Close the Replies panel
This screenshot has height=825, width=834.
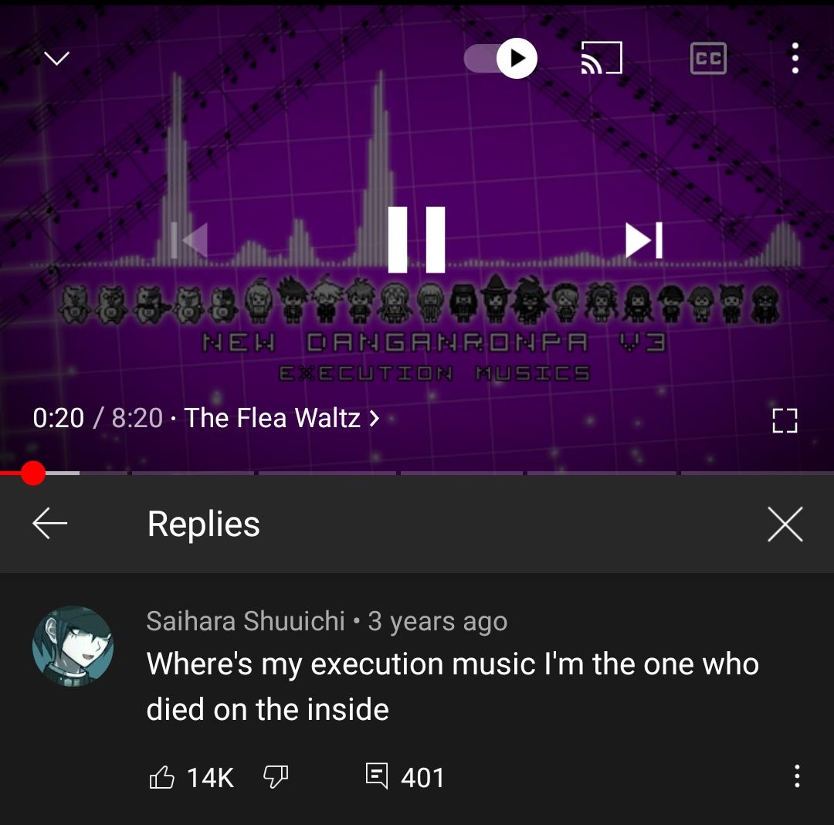tap(785, 524)
